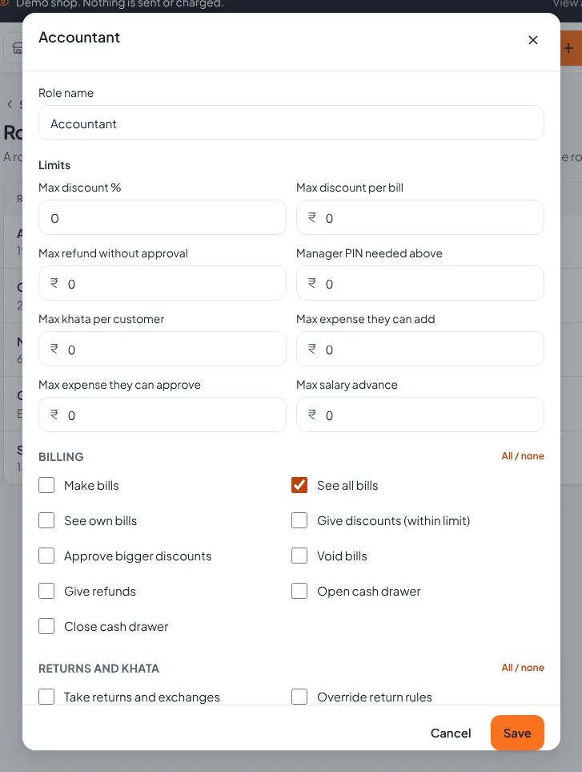The image size is (582, 772).
Task: Focus the Manager PIN needed above input
Action: click(419, 284)
